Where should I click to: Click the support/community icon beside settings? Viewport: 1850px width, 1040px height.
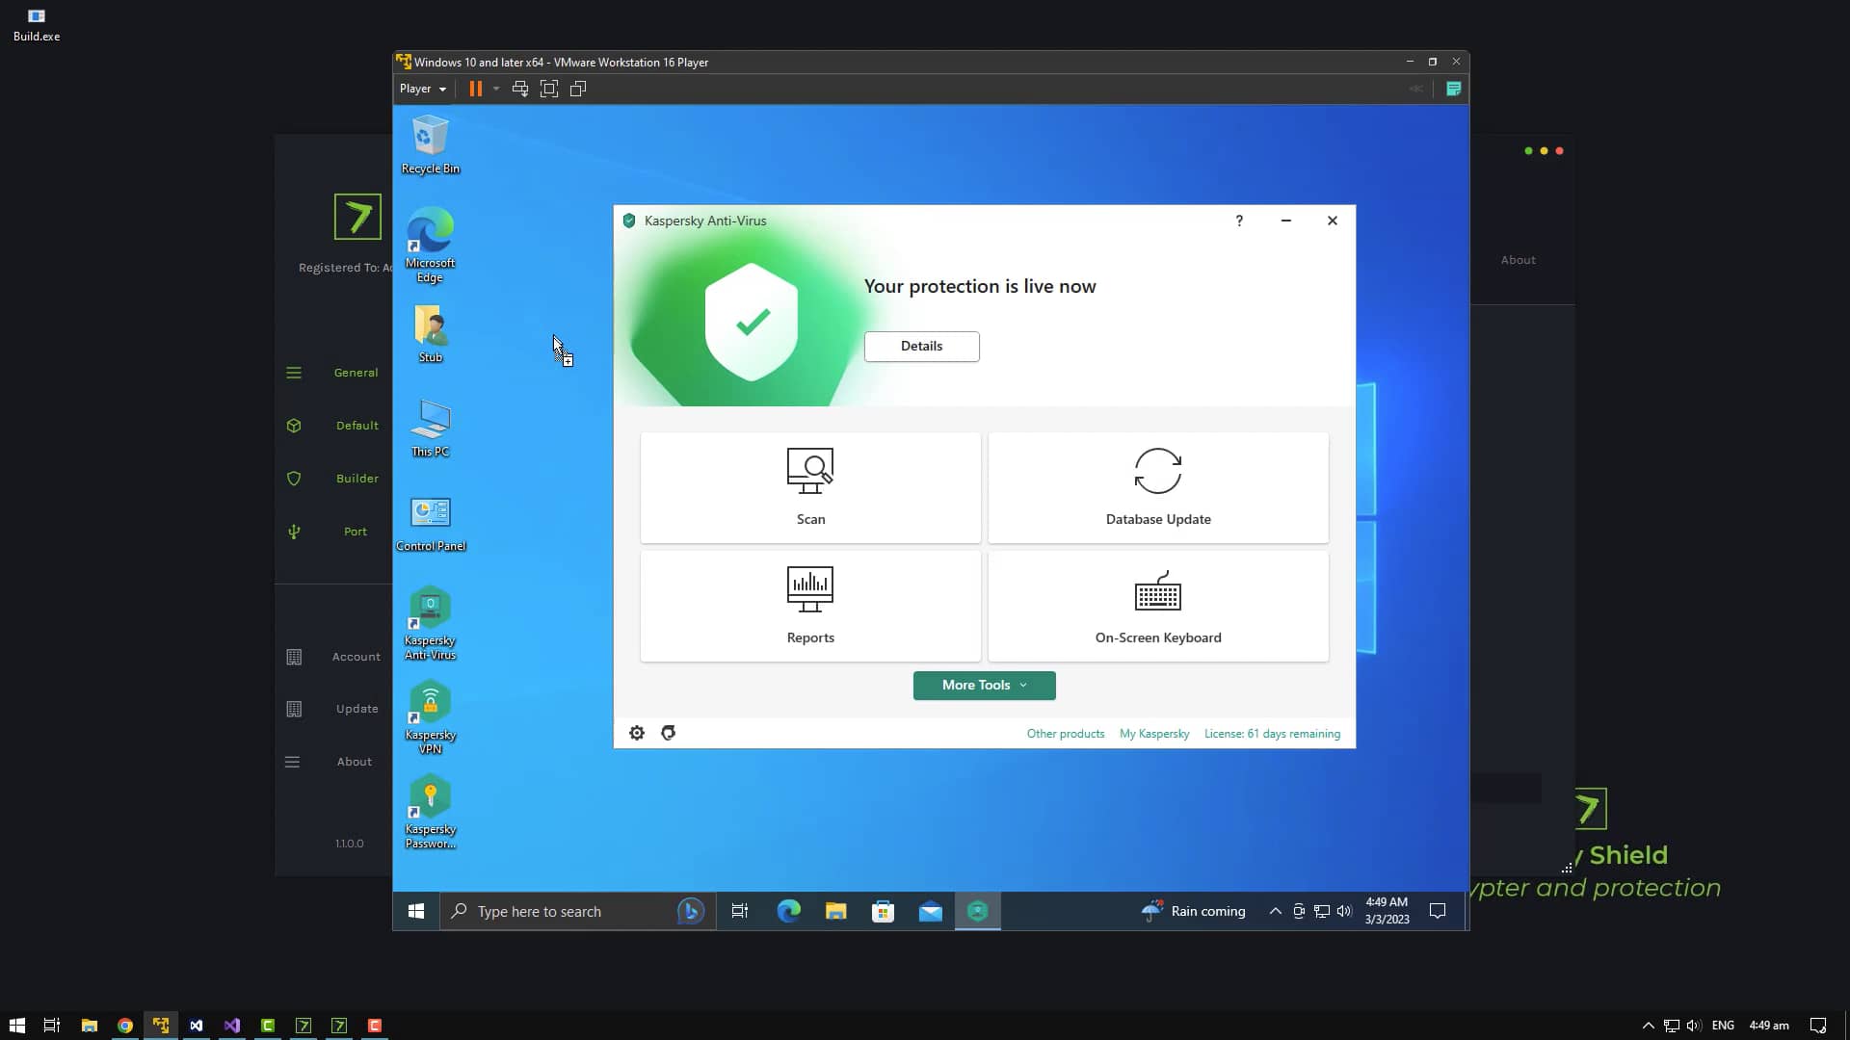[668, 733]
